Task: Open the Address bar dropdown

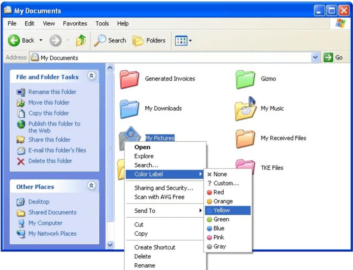Action: click(x=315, y=57)
